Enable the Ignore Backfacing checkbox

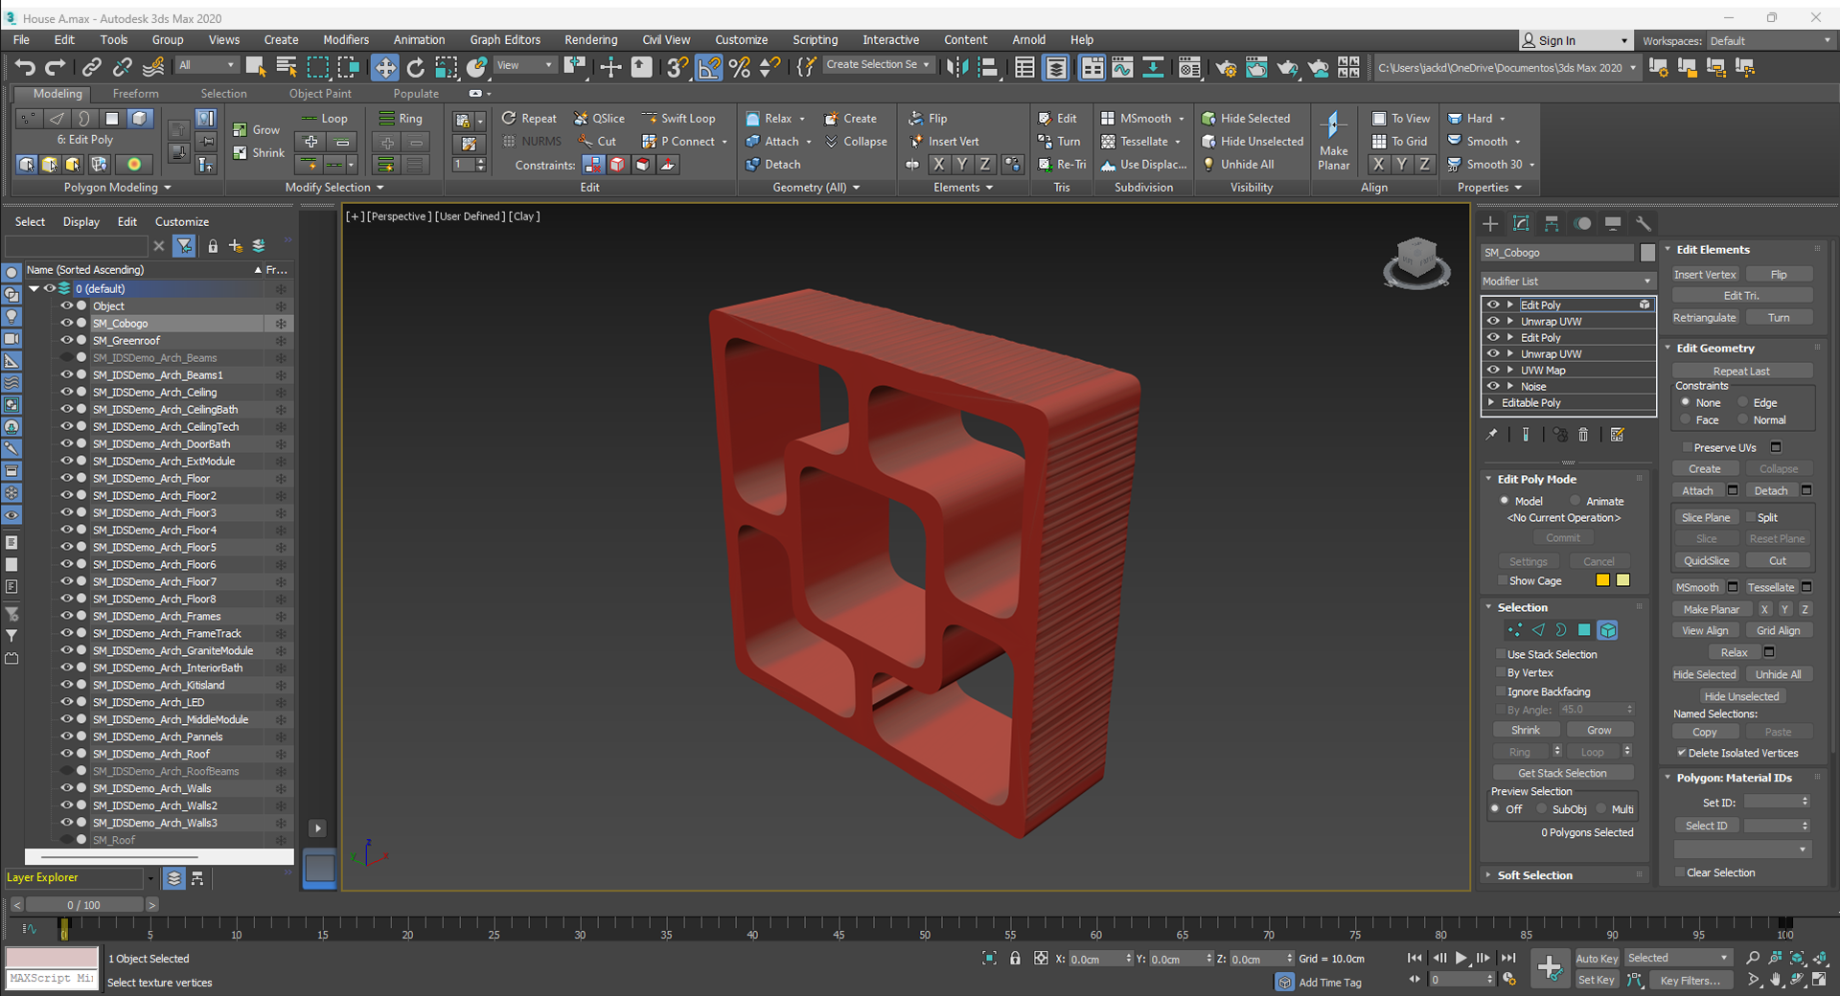1502,691
